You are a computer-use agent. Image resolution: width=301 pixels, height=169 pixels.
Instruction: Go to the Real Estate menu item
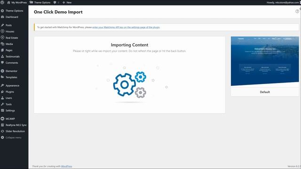point(12,38)
